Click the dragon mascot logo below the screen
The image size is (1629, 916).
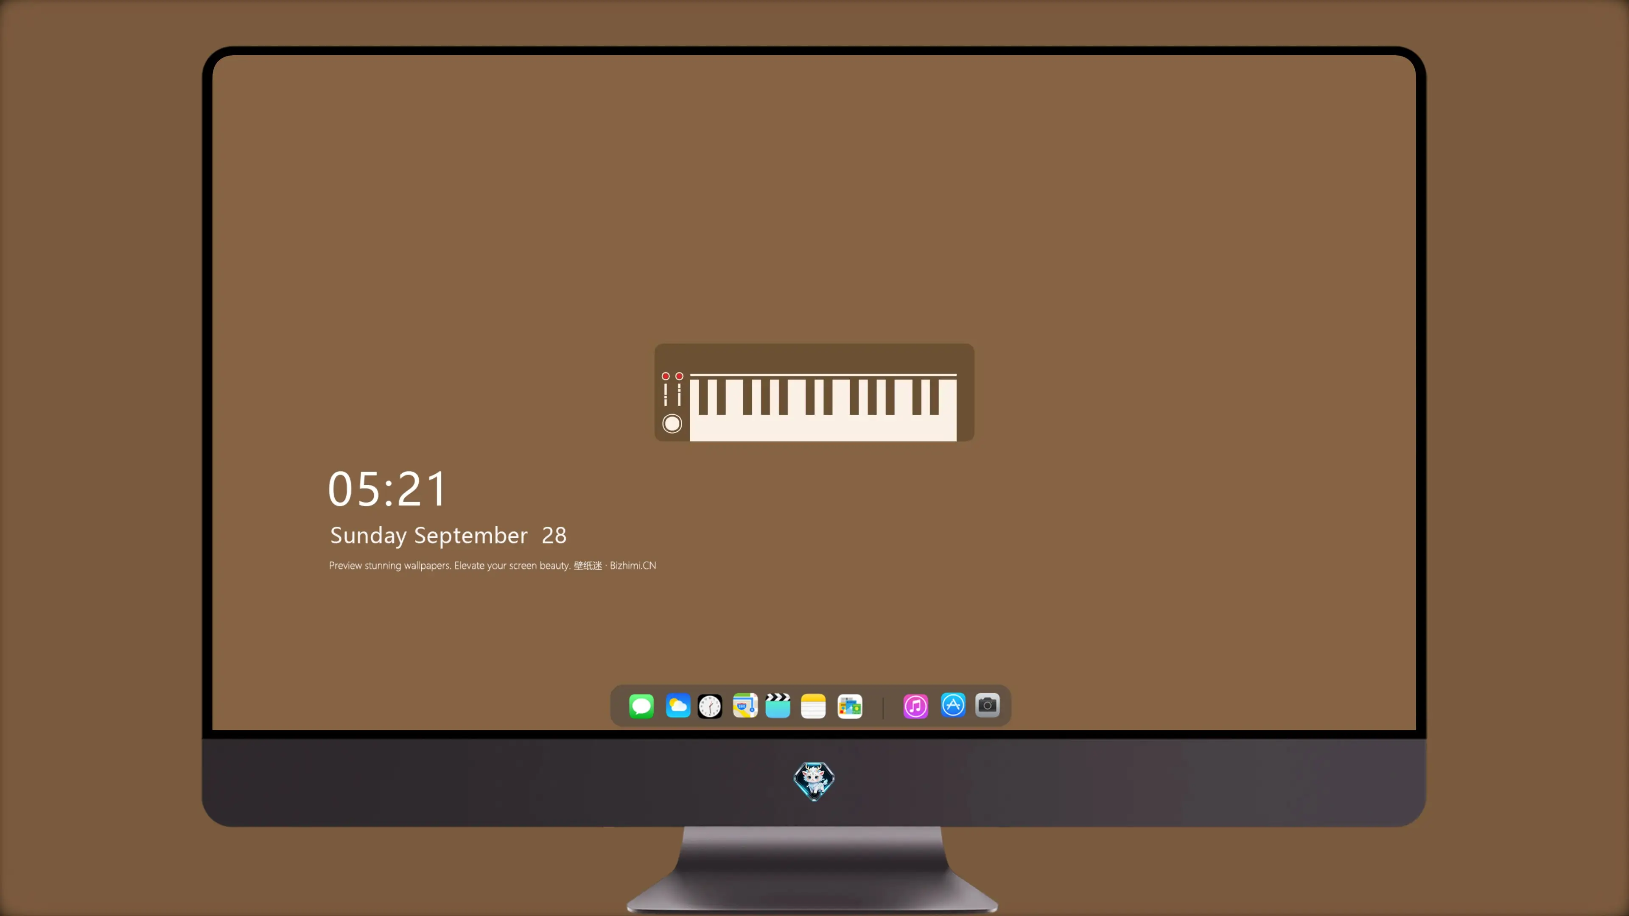(x=814, y=781)
